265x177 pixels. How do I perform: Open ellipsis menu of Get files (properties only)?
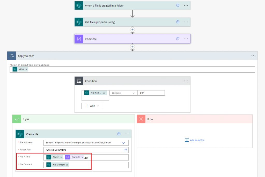click(186, 22)
